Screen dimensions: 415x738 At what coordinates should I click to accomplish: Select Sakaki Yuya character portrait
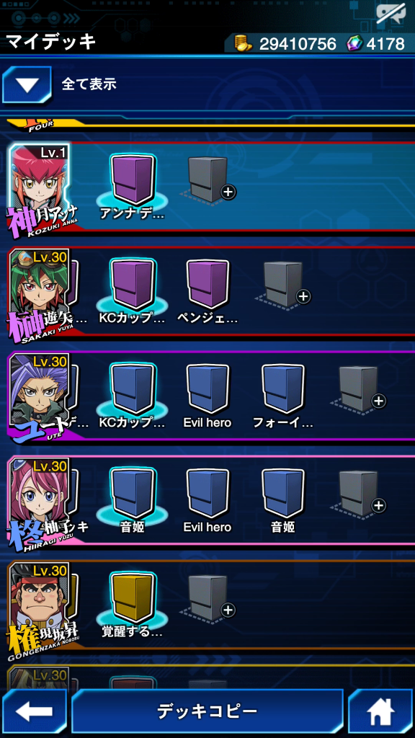point(40,291)
